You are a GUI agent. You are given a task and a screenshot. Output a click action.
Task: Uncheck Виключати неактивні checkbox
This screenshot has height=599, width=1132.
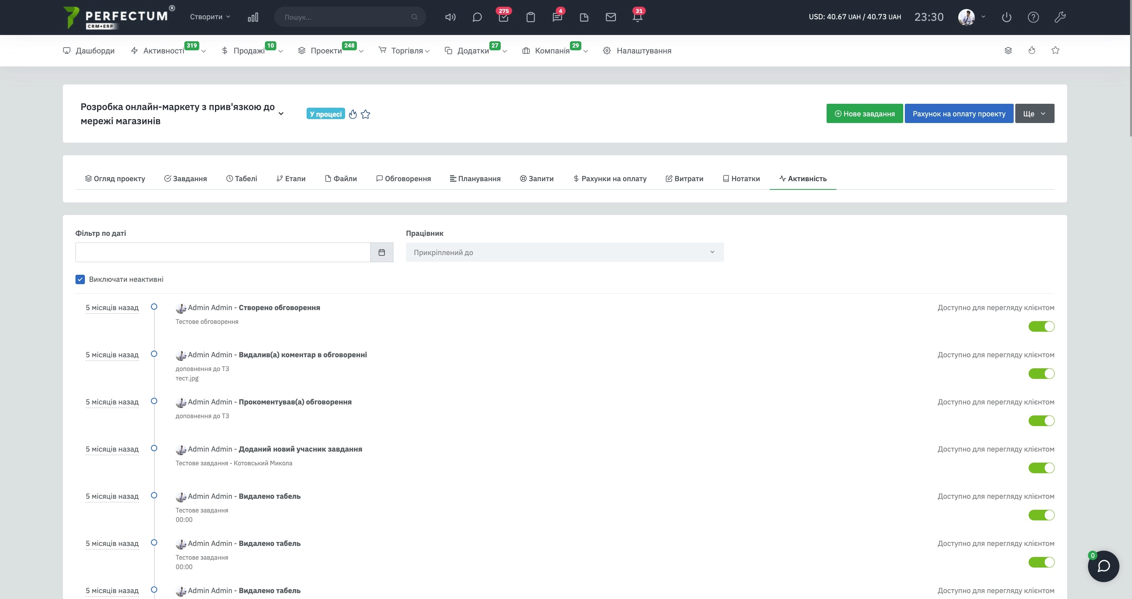[x=80, y=279]
